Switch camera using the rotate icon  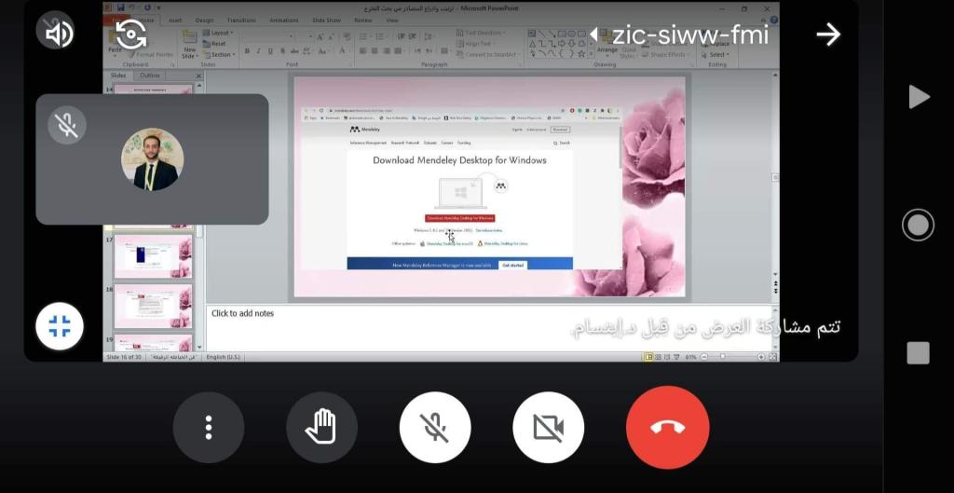tap(131, 34)
